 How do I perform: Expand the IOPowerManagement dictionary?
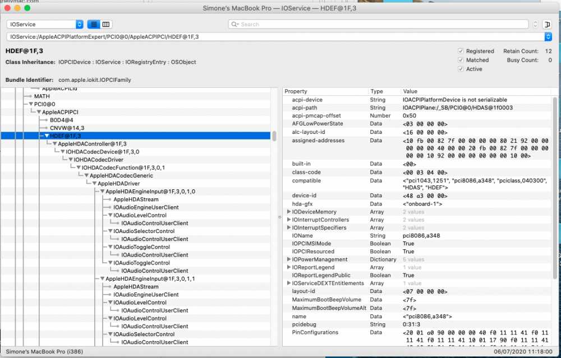289,259
